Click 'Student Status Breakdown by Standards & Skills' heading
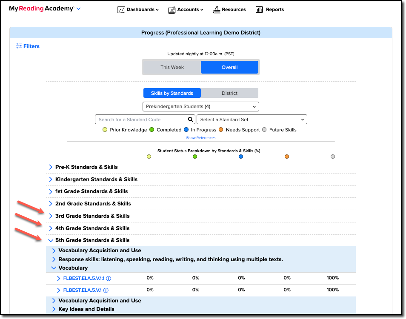 [x=209, y=151]
